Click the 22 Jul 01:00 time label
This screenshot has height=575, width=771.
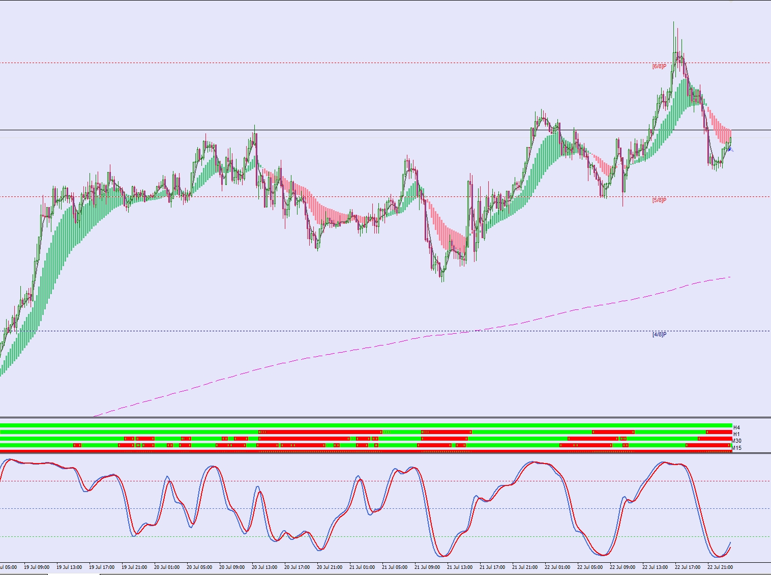(x=557, y=567)
